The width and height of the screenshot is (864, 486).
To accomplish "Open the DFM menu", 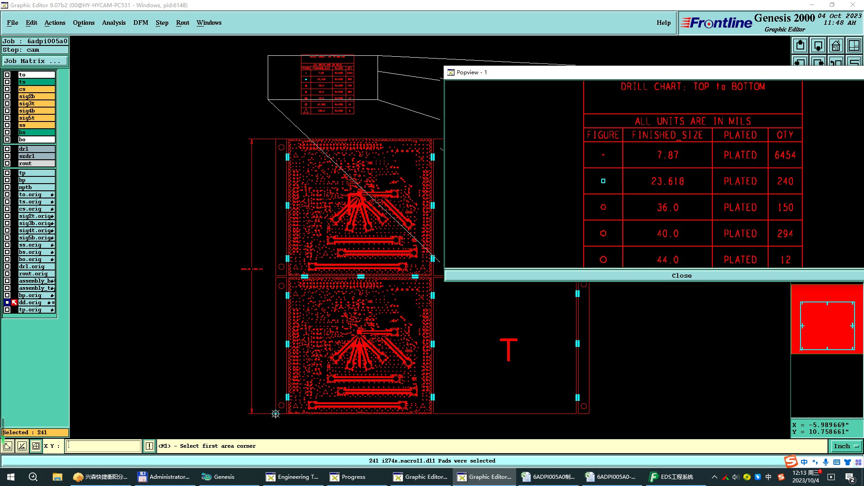I will [x=140, y=22].
